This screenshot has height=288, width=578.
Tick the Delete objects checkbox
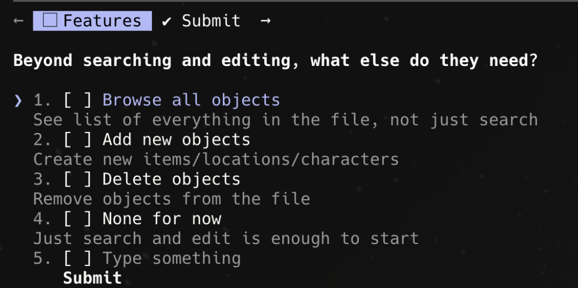point(77,179)
